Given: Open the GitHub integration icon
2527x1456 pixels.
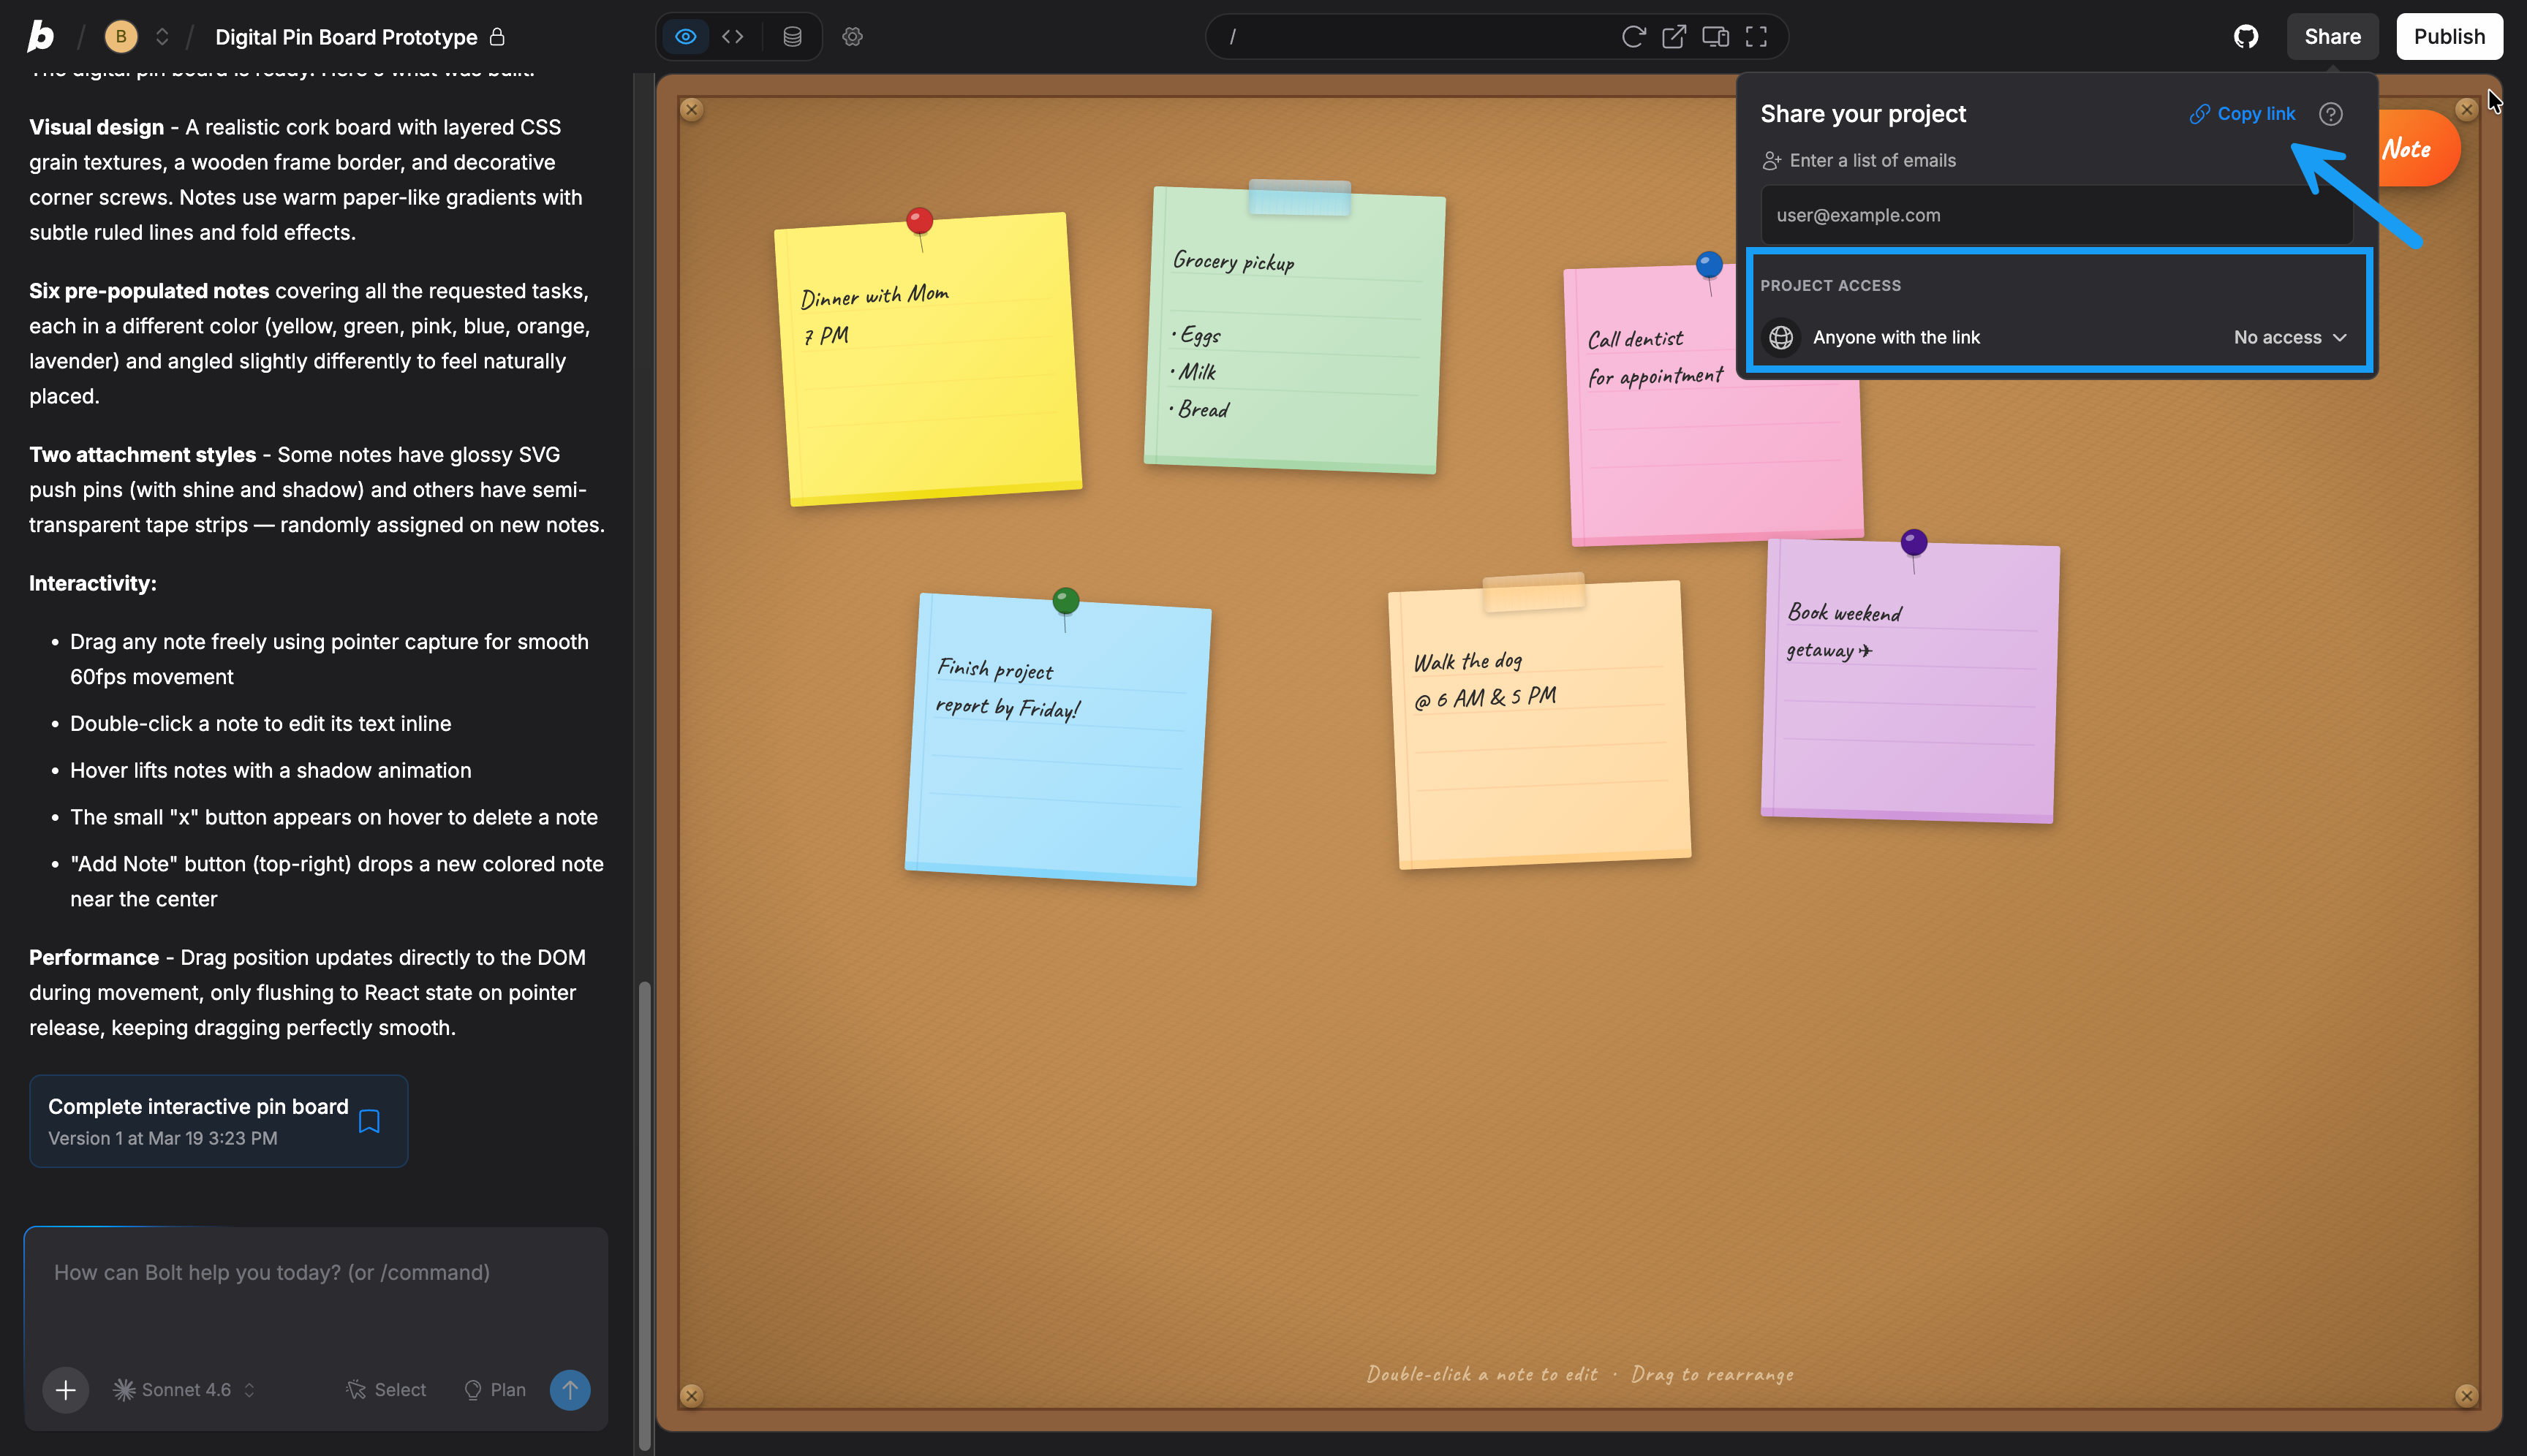Looking at the screenshot, I should click(x=2246, y=37).
